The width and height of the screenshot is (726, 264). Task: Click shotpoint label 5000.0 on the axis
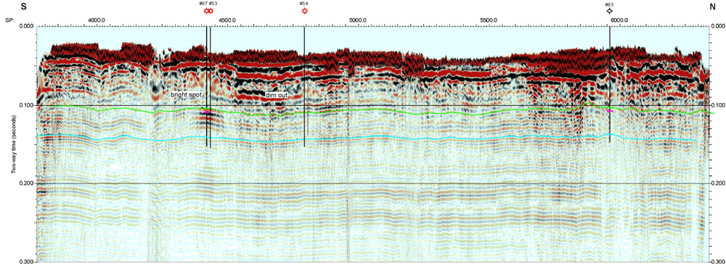click(x=358, y=20)
